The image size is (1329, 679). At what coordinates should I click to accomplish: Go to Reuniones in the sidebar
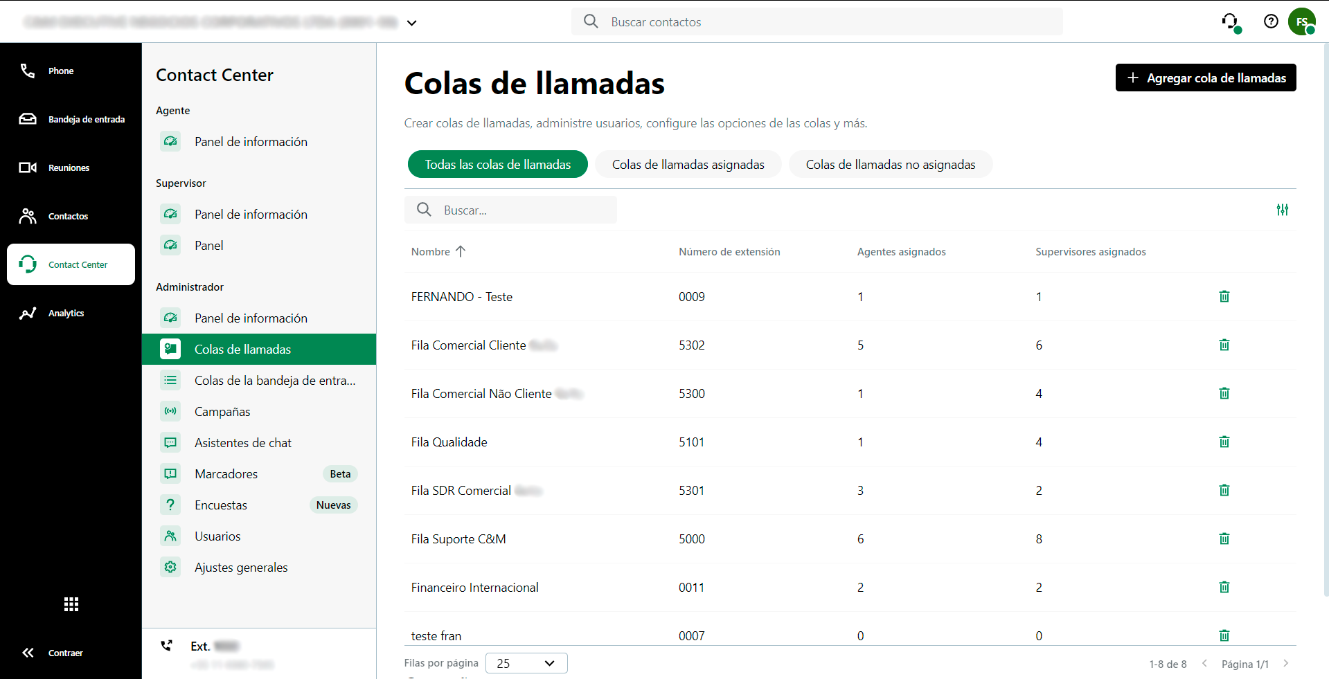click(x=69, y=168)
